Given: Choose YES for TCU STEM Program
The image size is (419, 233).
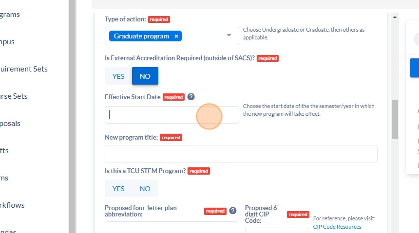Looking at the screenshot, I should pos(118,189).
